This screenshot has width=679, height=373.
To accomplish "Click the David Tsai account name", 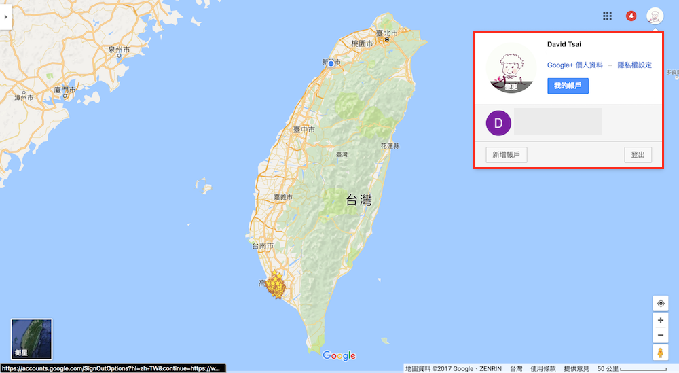I will tap(564, 44).
